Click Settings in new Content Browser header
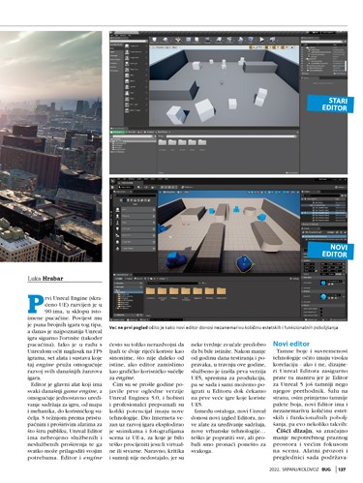 [x=295, y=278]
